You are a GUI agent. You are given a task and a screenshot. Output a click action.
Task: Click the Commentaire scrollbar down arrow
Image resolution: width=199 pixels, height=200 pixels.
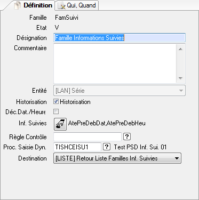180,78
